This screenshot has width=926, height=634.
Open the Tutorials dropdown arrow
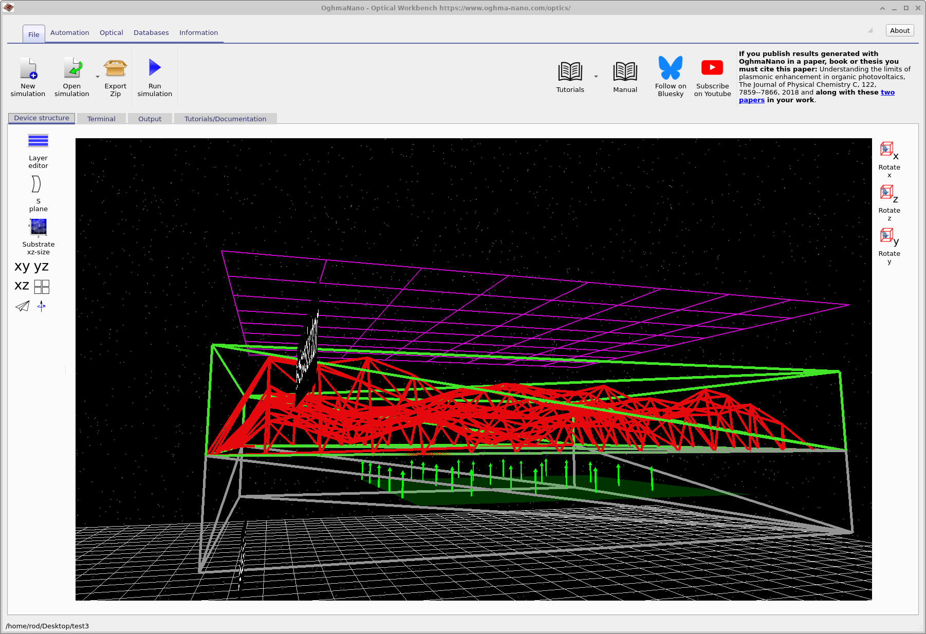pos(596,76)
